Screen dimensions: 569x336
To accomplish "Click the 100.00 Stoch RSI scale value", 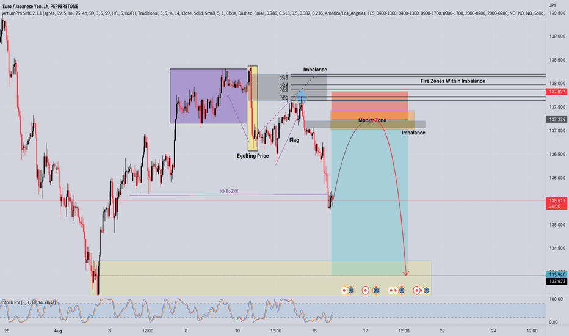I will click(x=556, y=299).
